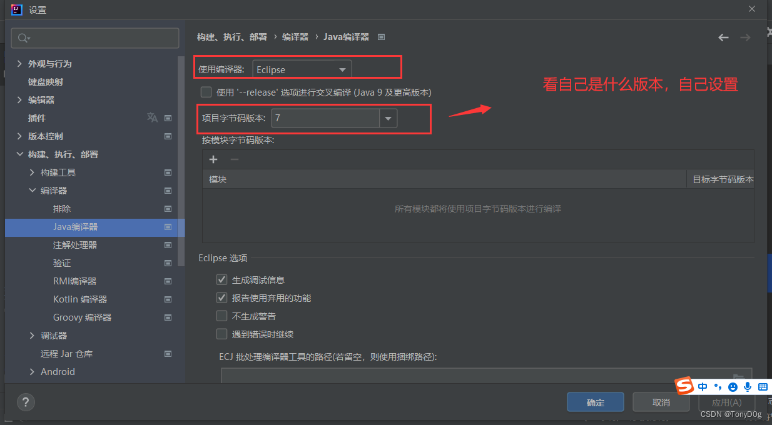772x425 pixels.
Task: Click the project-level icon beside RMI编译器
Action: [168, 281]
